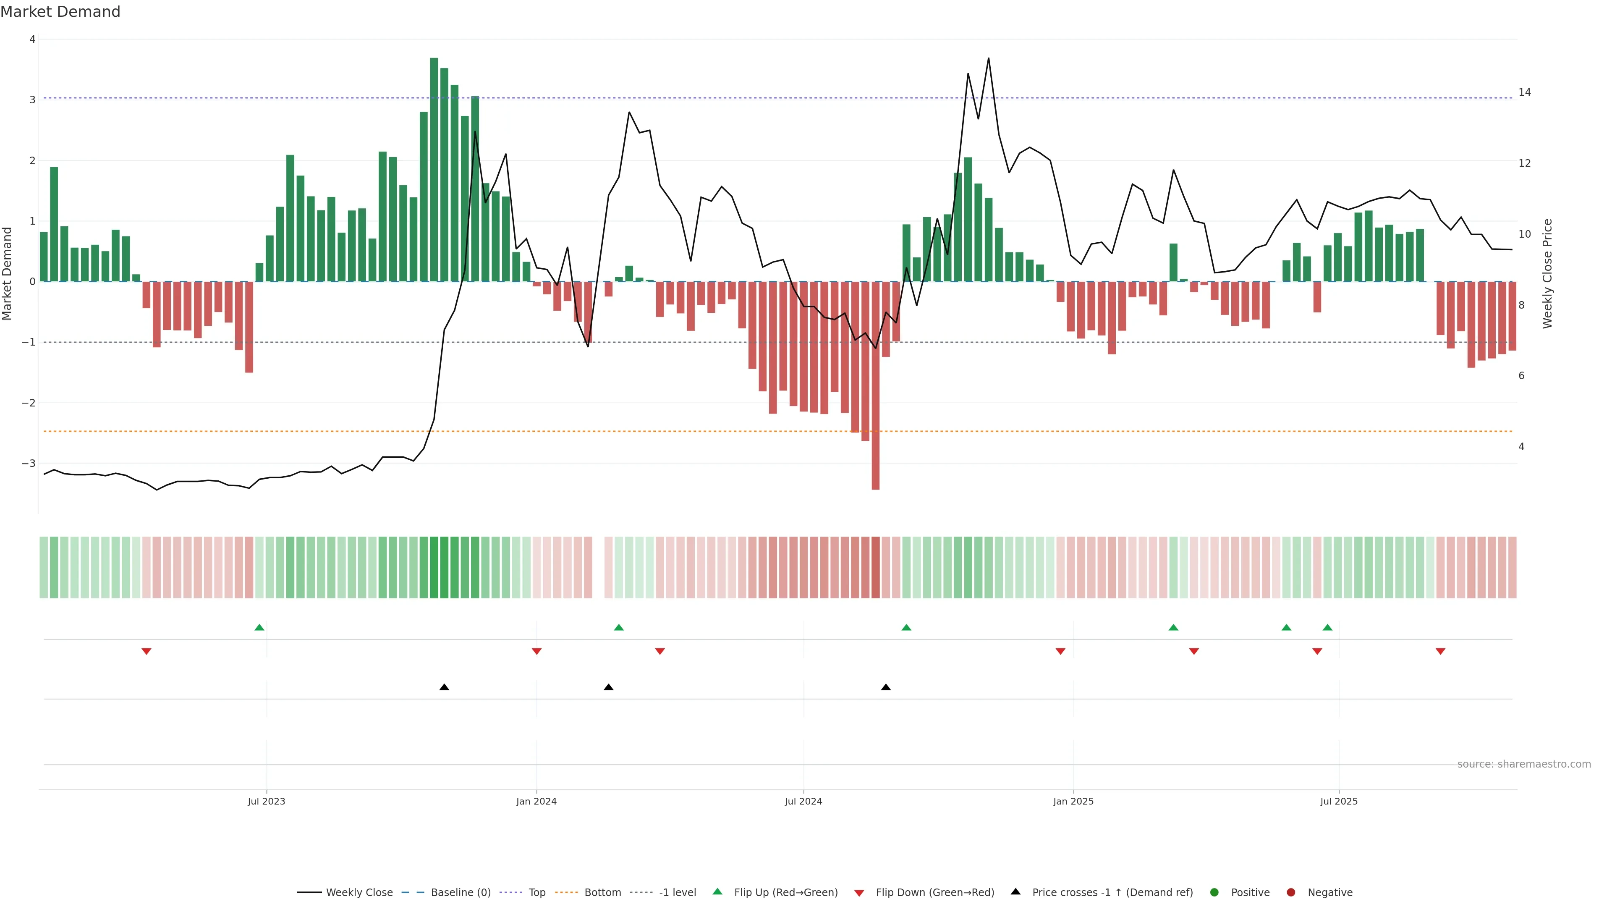Click the first black price-cross triangle marker
Screen dimensions: 1612x907
(444, 687)
